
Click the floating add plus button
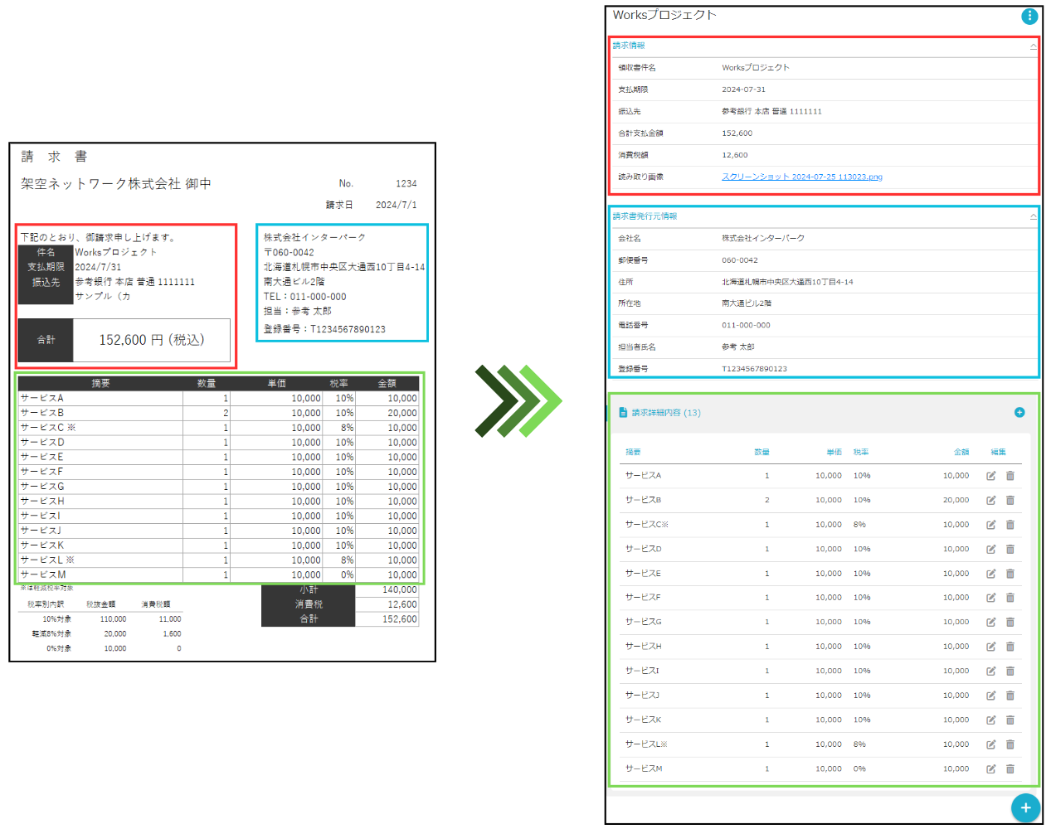(x=1025, y=807)
